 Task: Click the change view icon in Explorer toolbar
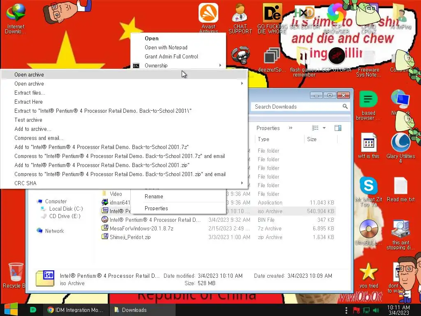click(x=315, y=128)
